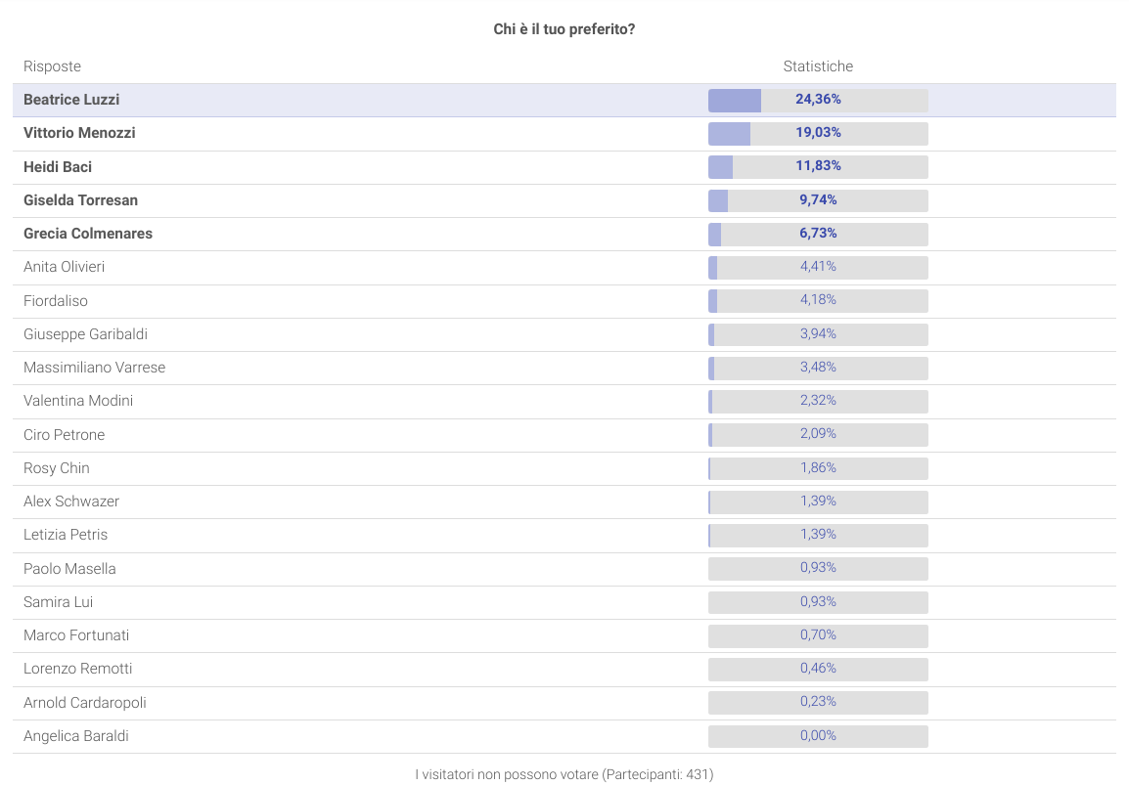1129x785 pixels.
Task: Click the Giuseppe Garibaldi name
Action: pyautogui.click(x=85, y=334)
